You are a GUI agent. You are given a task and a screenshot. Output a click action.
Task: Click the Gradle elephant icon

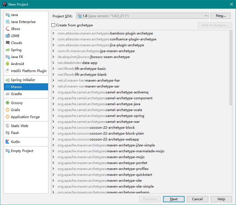[x=8, y=94]
